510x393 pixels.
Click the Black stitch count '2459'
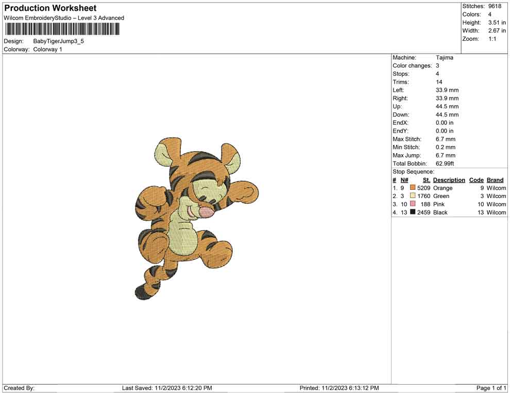point(423,212)
